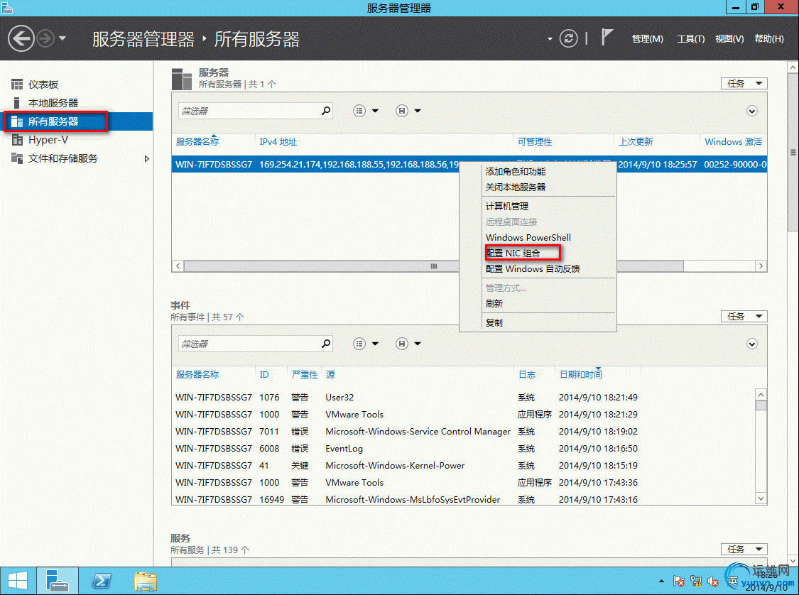
Task: Click the events filter input field
Action: tap(250, 344)
